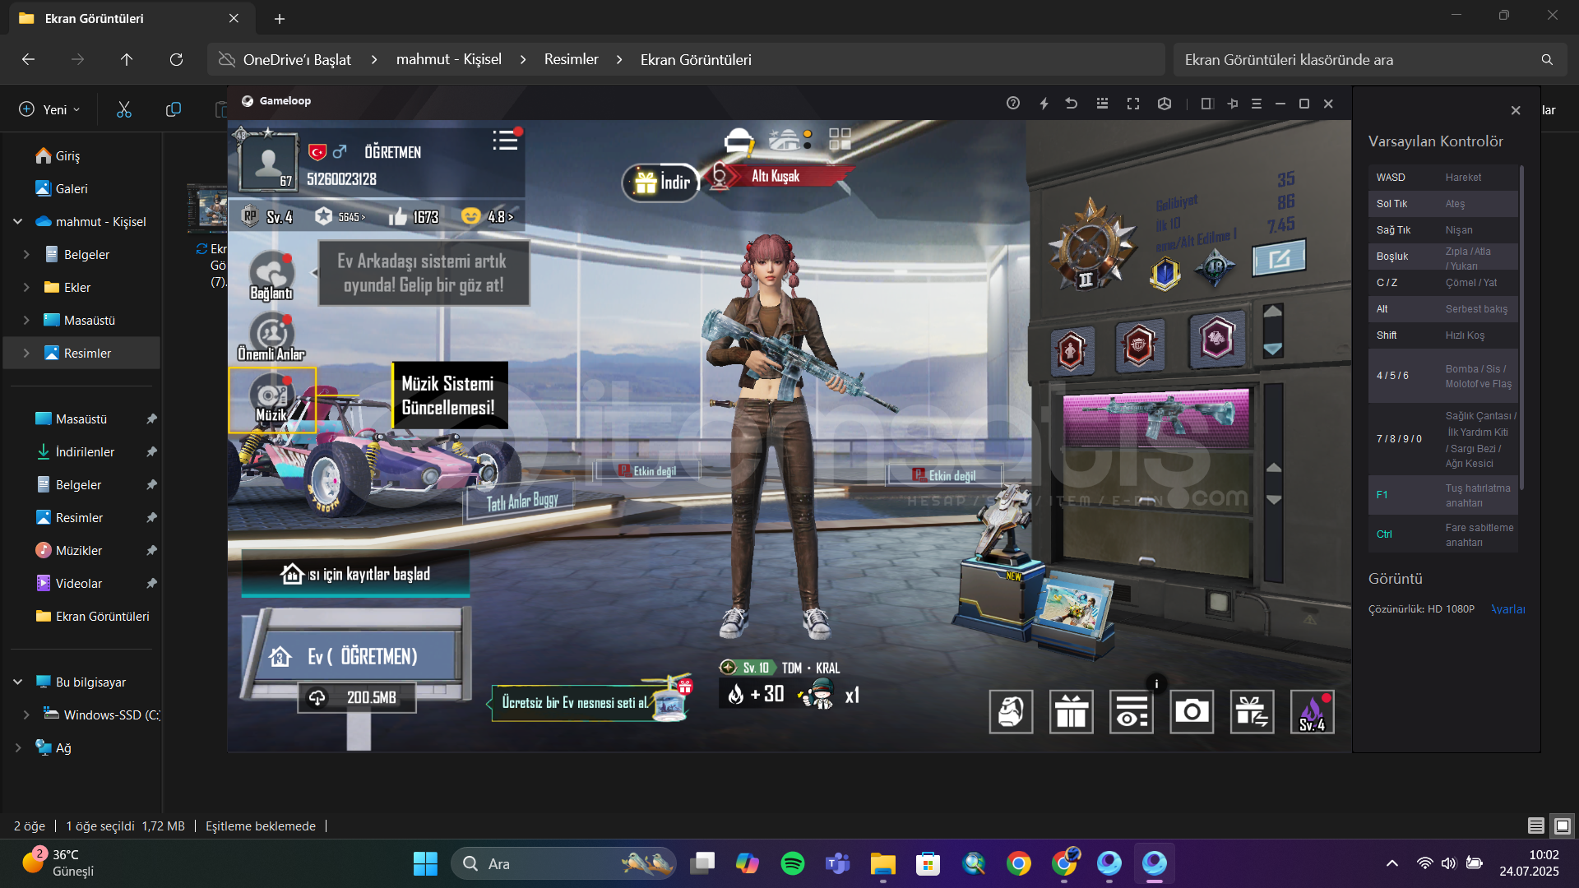1579x888 pixels.
Task: Open the Gameloop hamburger menu
Action: (x=1256, y=104)
